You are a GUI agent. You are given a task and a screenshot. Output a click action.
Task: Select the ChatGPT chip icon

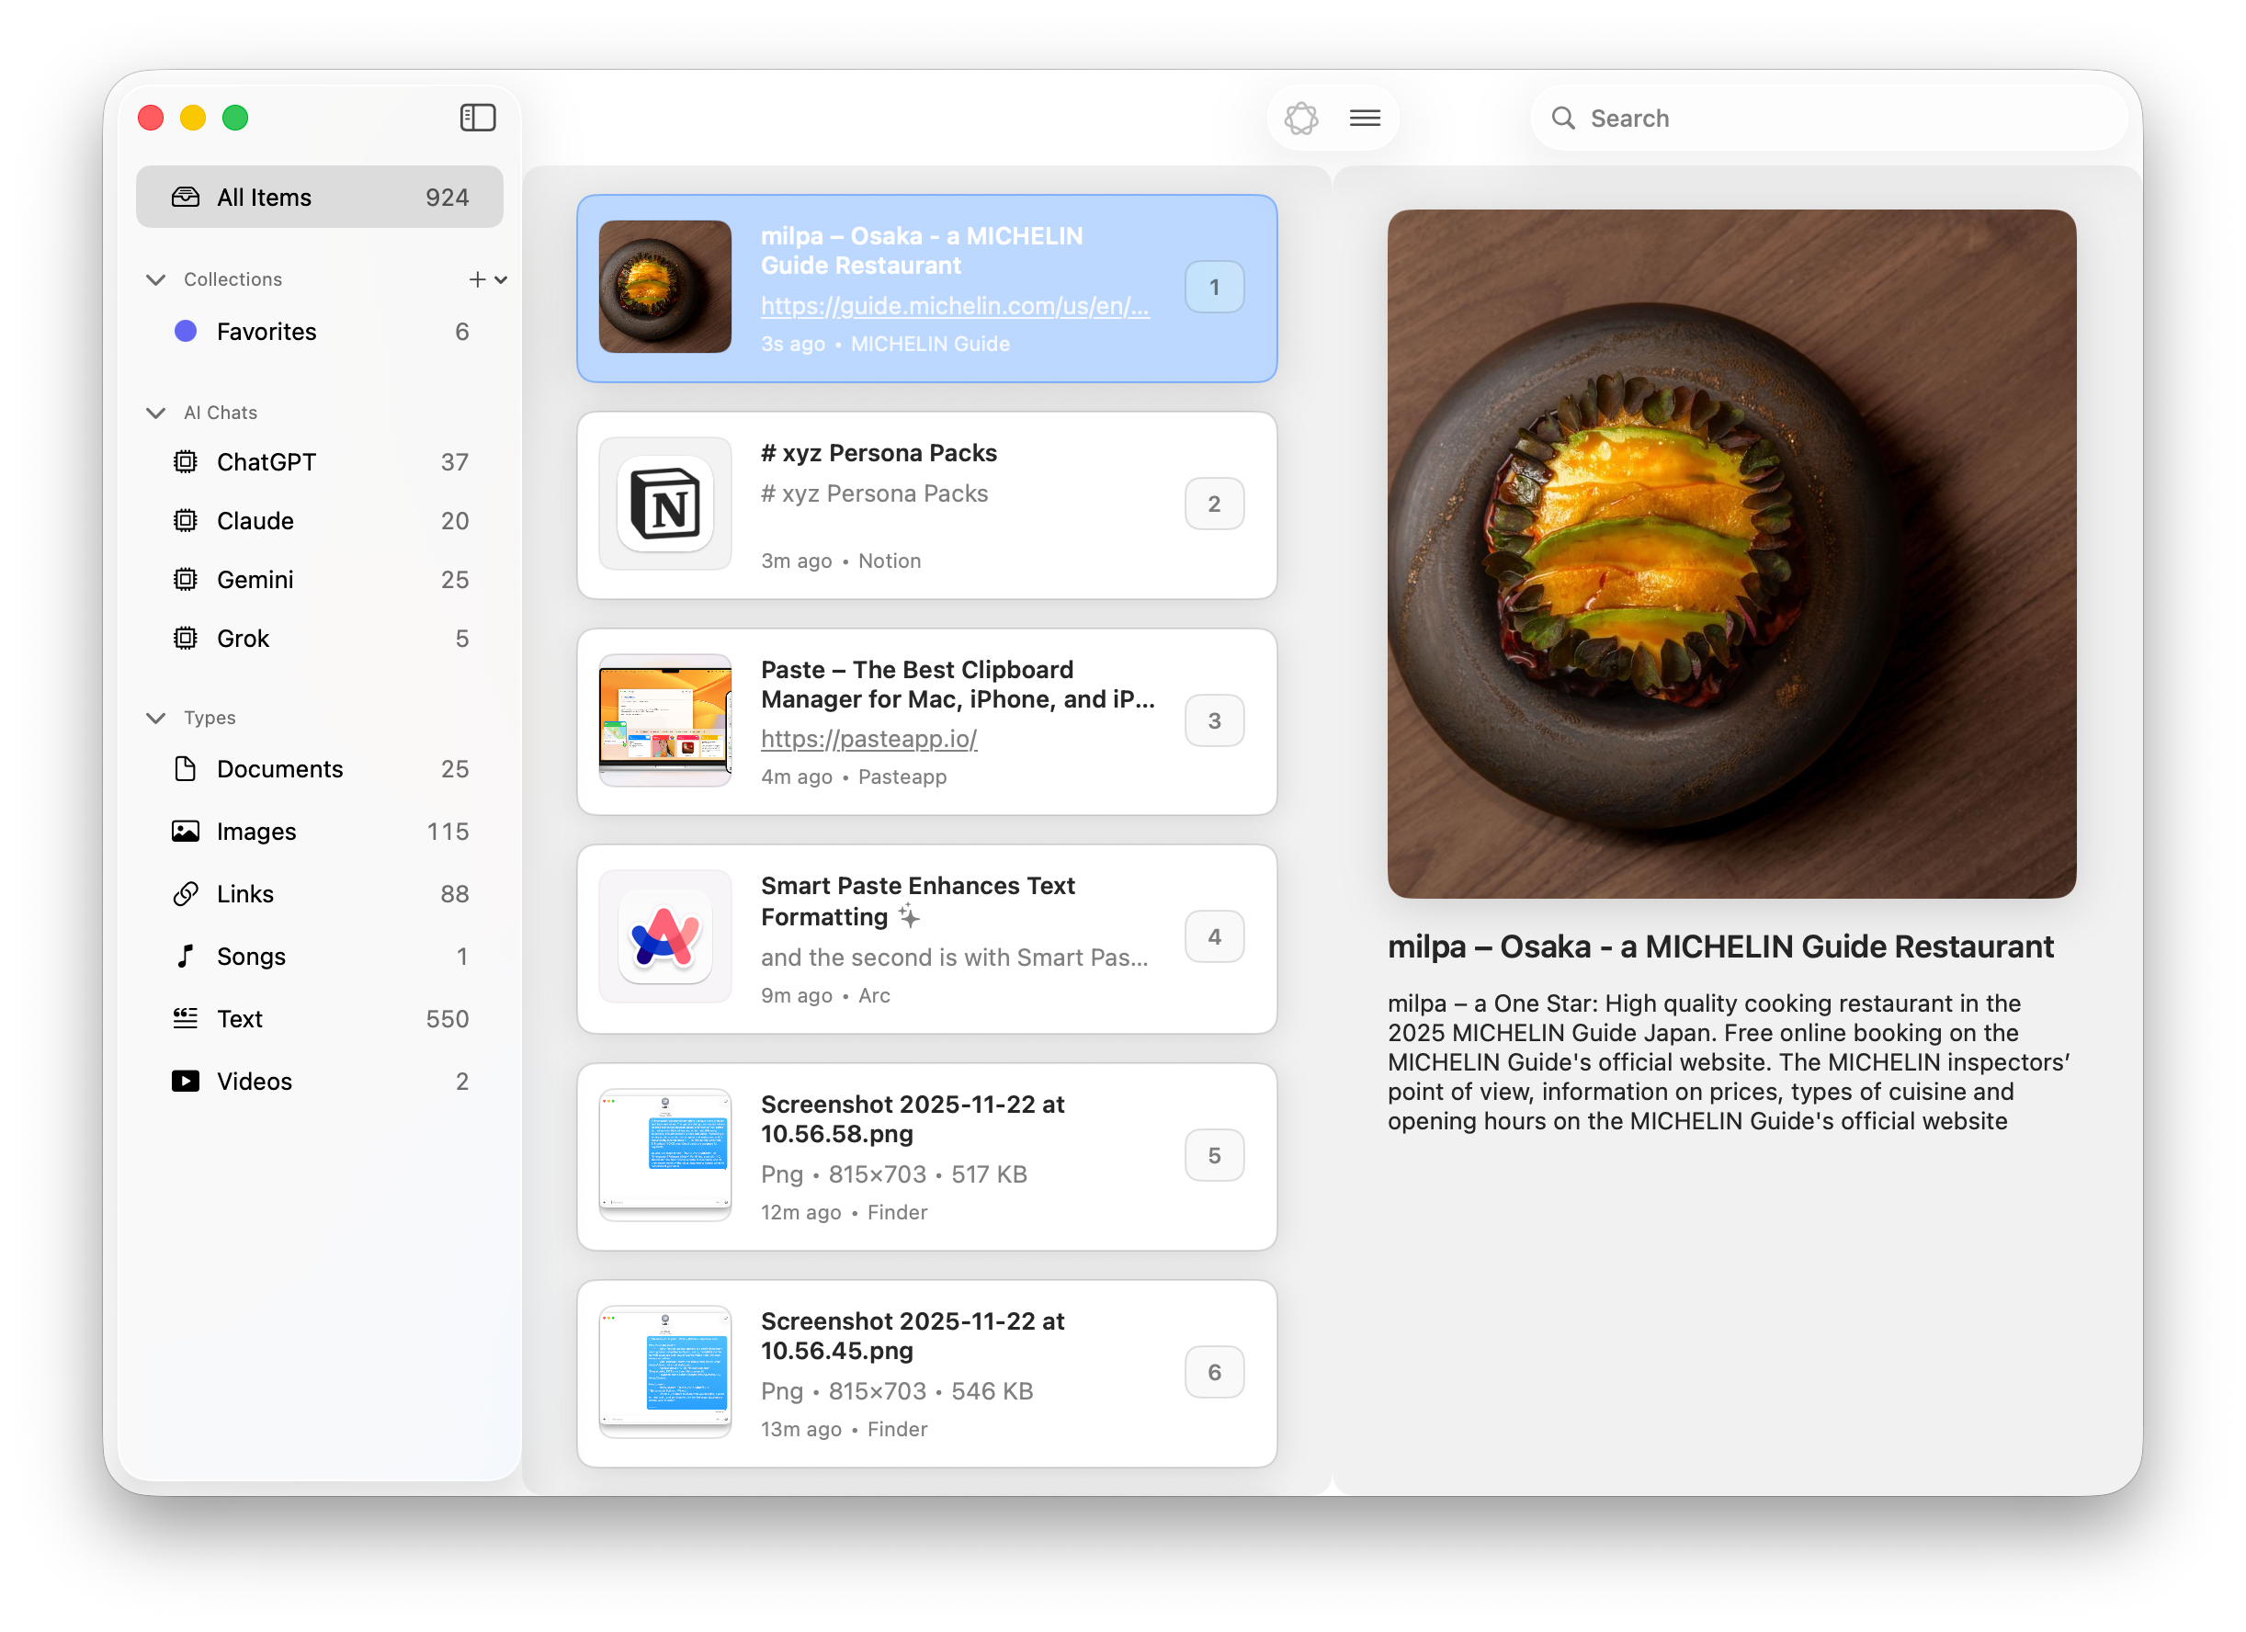[x=186, y=461]
